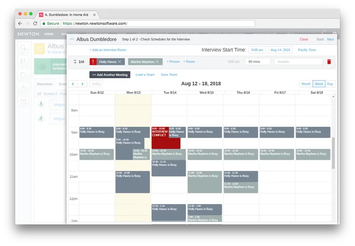Click the NEWTON logo
Image resolution: width=355 pixels, height=246 pixels.
point(28,34)
